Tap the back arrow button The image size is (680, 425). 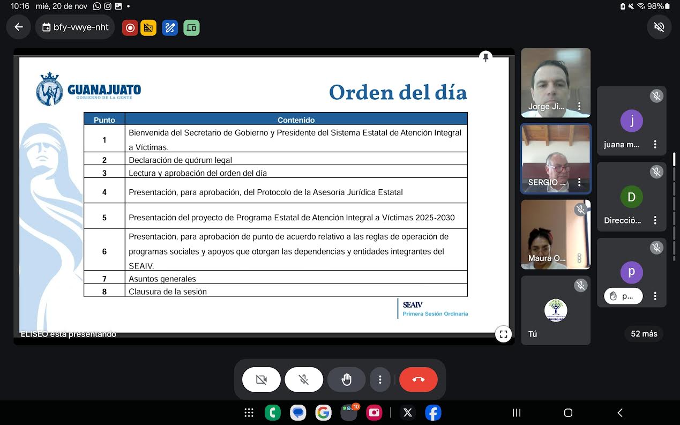[19, 27]
